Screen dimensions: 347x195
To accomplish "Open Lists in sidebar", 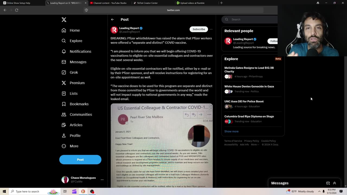I will coord(70,93).
